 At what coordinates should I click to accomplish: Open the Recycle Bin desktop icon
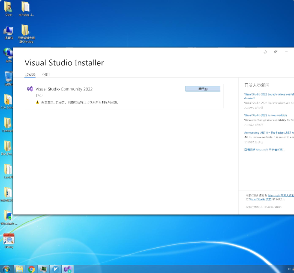(x=8, y=79)
